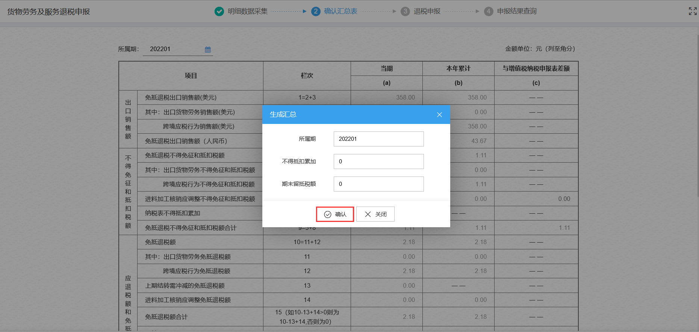Click the 项目 column header
The image size is (699, 332).
tap(191, 76)
